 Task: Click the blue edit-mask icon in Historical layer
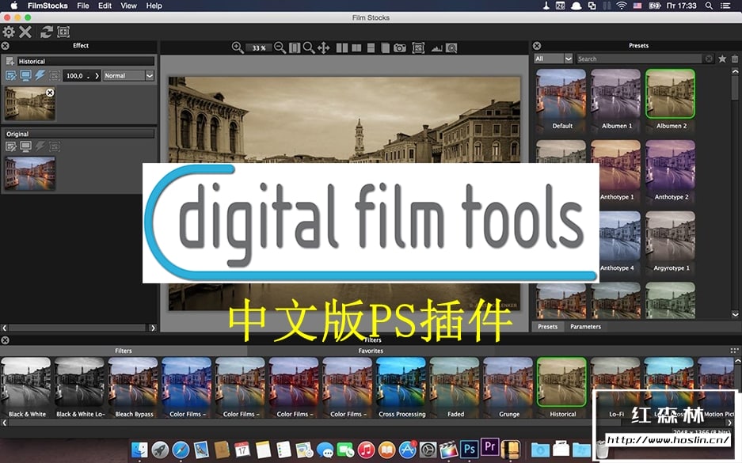coord(11,76)
